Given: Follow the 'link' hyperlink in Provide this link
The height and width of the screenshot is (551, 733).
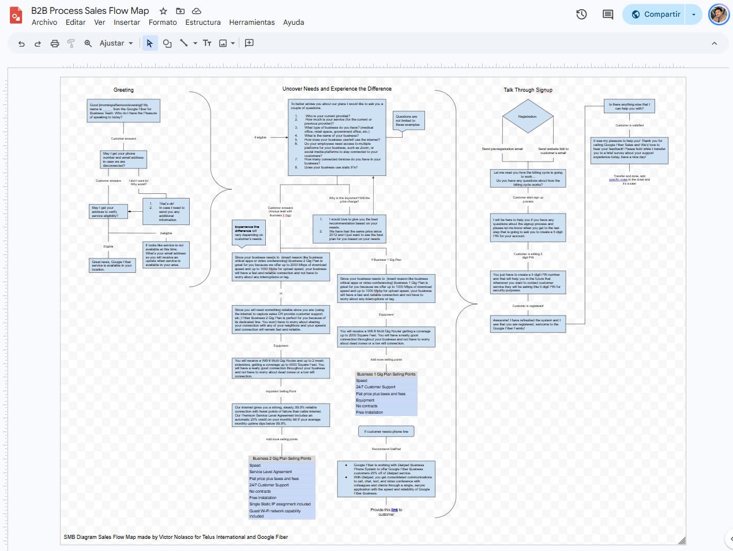Looking at the screenshot, I should 394,510.
